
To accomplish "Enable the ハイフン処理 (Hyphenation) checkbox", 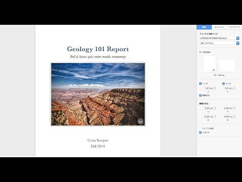I will pos(200,128).
